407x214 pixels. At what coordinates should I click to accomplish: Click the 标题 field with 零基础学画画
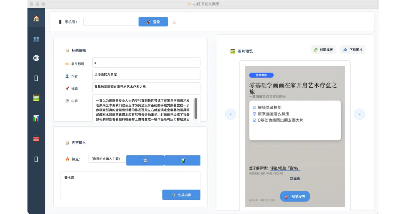tap(146, 87)
